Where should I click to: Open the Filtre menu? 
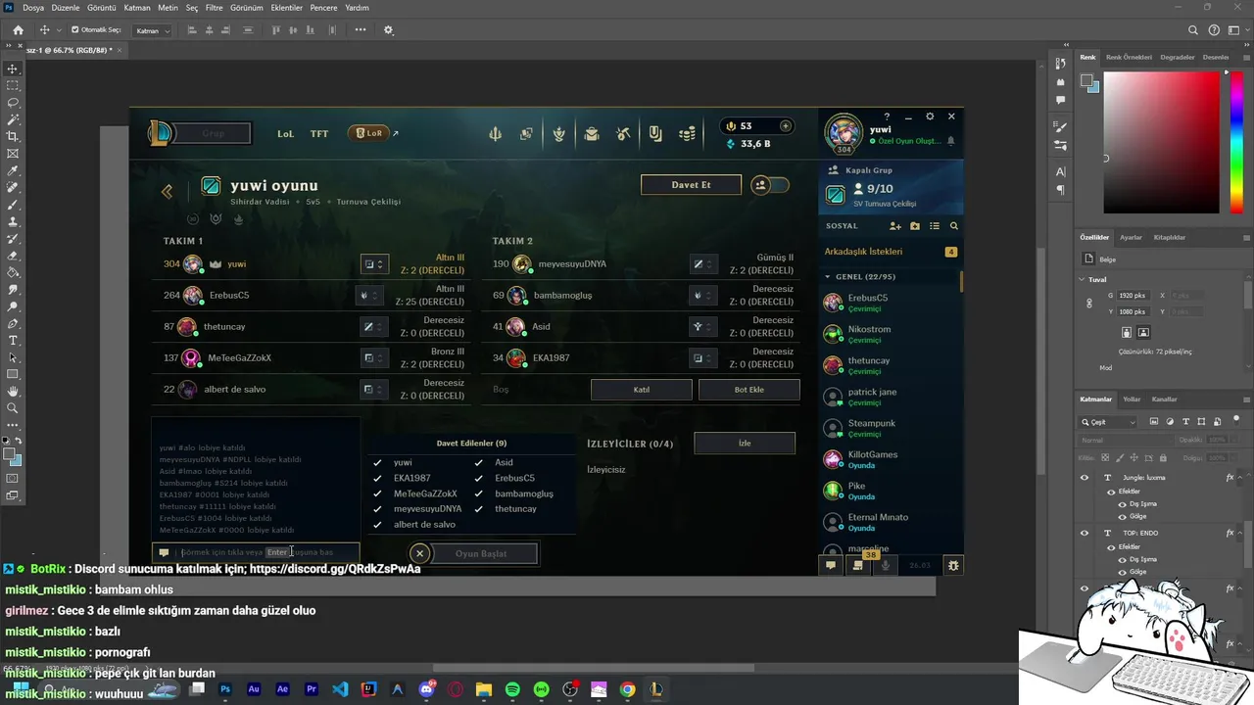[214, 7]
